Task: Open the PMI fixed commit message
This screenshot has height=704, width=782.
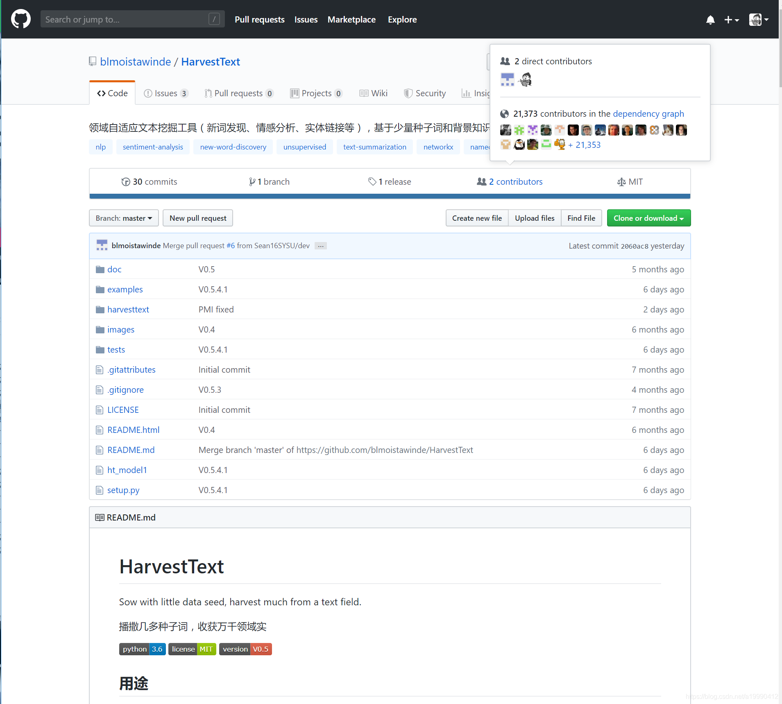Action: pos(216,309)
